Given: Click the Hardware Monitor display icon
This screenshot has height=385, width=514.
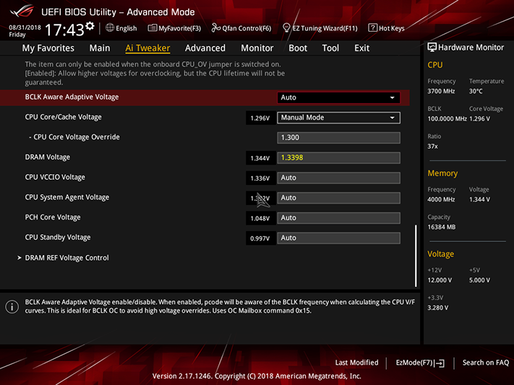Looking at the screenshot, I should [432, 48].
